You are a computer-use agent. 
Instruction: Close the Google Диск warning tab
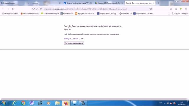click(x=153, y=3)
